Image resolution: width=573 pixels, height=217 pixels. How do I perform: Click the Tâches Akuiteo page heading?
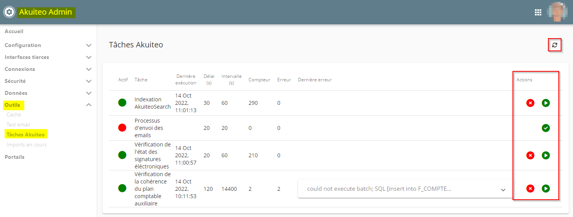(x=136, y=45)
